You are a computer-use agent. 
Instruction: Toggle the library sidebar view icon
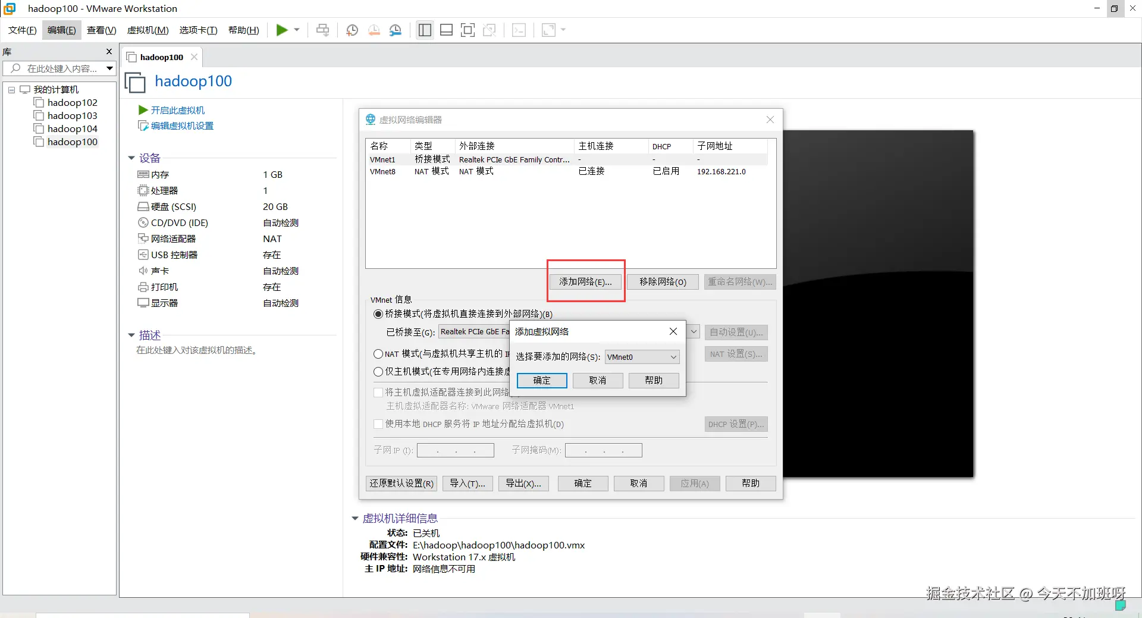(x=425, y=30)
